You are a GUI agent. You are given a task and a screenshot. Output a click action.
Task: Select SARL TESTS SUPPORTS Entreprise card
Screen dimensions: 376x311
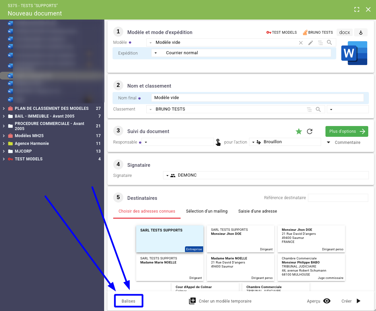(x=170, y=239)
